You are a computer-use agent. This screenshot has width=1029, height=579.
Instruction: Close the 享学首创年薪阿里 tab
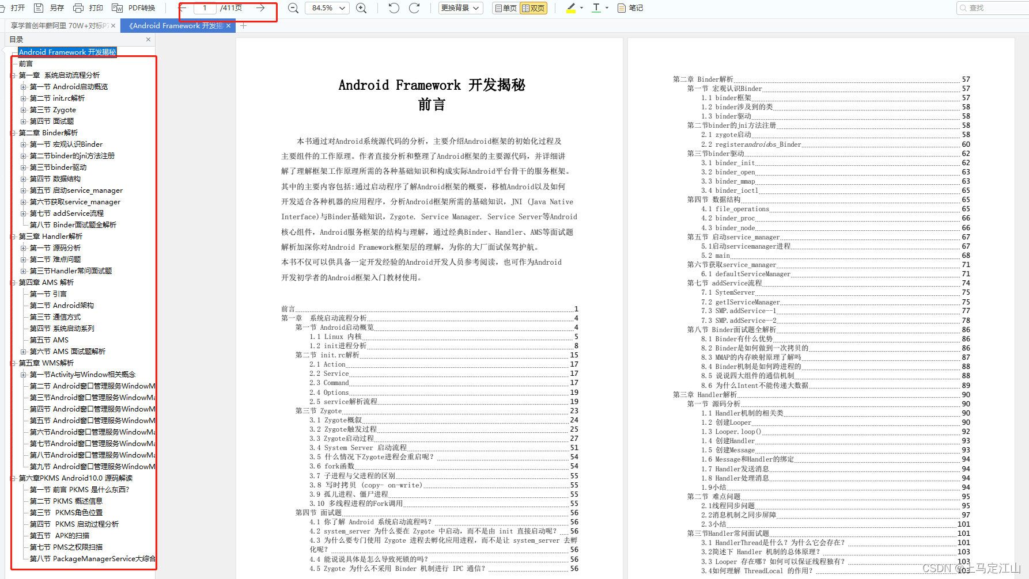coord(113,26)
